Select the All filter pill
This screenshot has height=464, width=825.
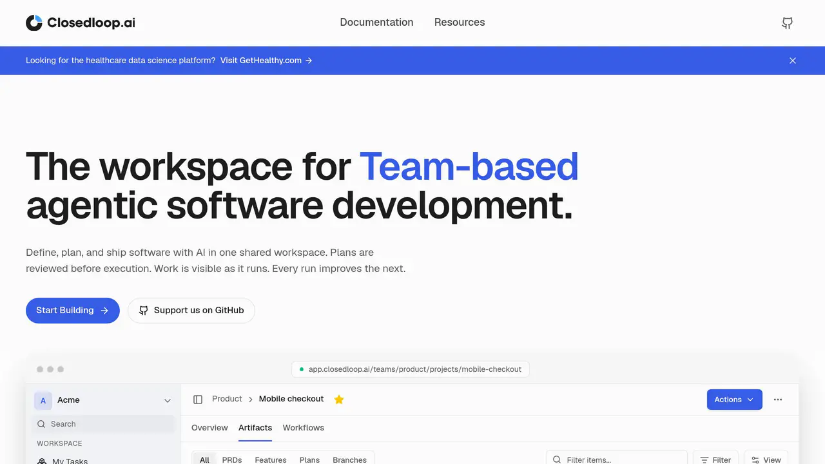coord(204,459)
